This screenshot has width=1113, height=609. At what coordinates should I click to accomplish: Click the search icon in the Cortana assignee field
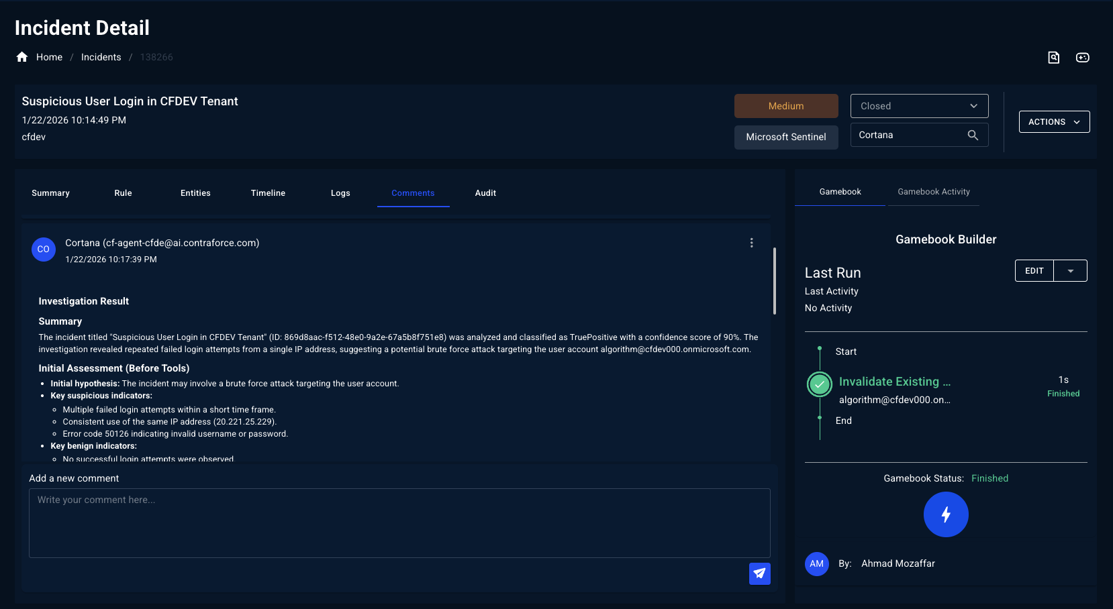pos(973,135)
